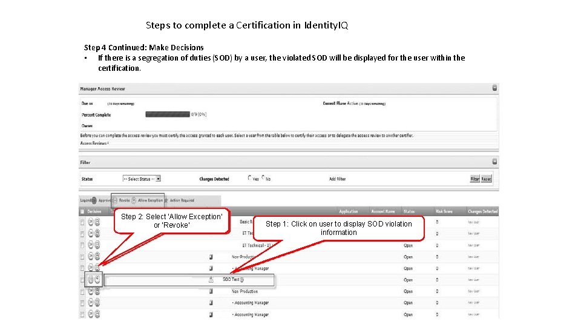Open the Select Status dropdown
Screen dimensions: 581x327
(x=142, y=179)
